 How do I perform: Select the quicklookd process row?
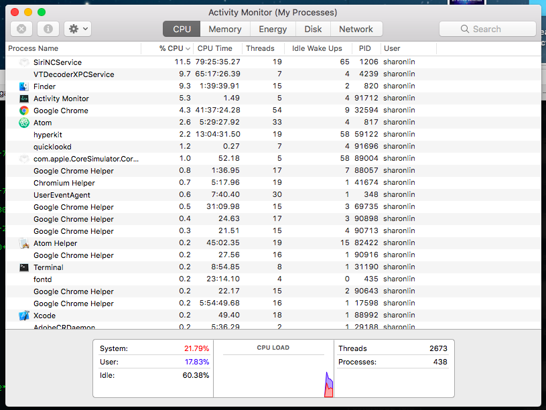(273, 147)
